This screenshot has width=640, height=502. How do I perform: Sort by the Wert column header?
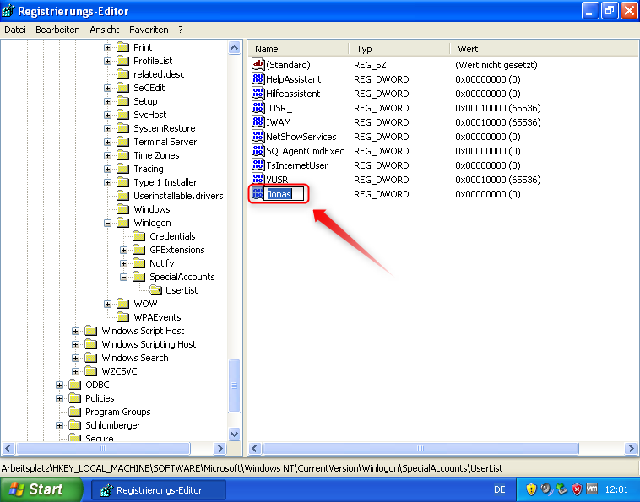tap(545, 49)
